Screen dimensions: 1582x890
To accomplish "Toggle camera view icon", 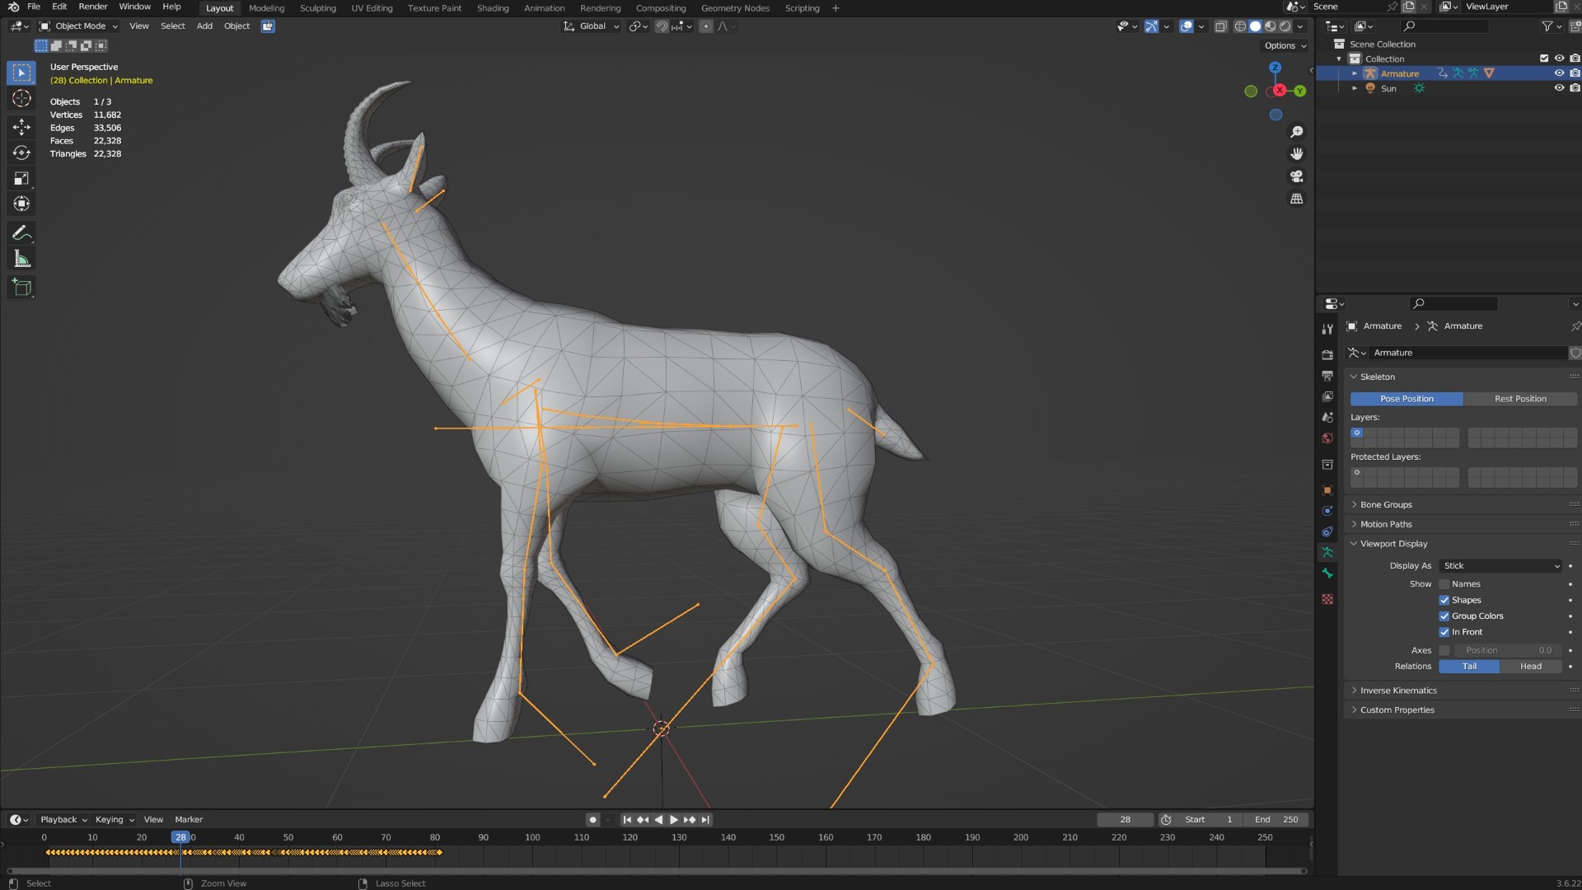I will pos(1296,176).
